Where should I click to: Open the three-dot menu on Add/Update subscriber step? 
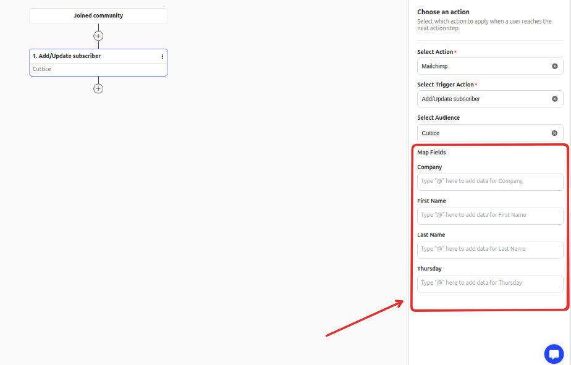pos(163,56)
